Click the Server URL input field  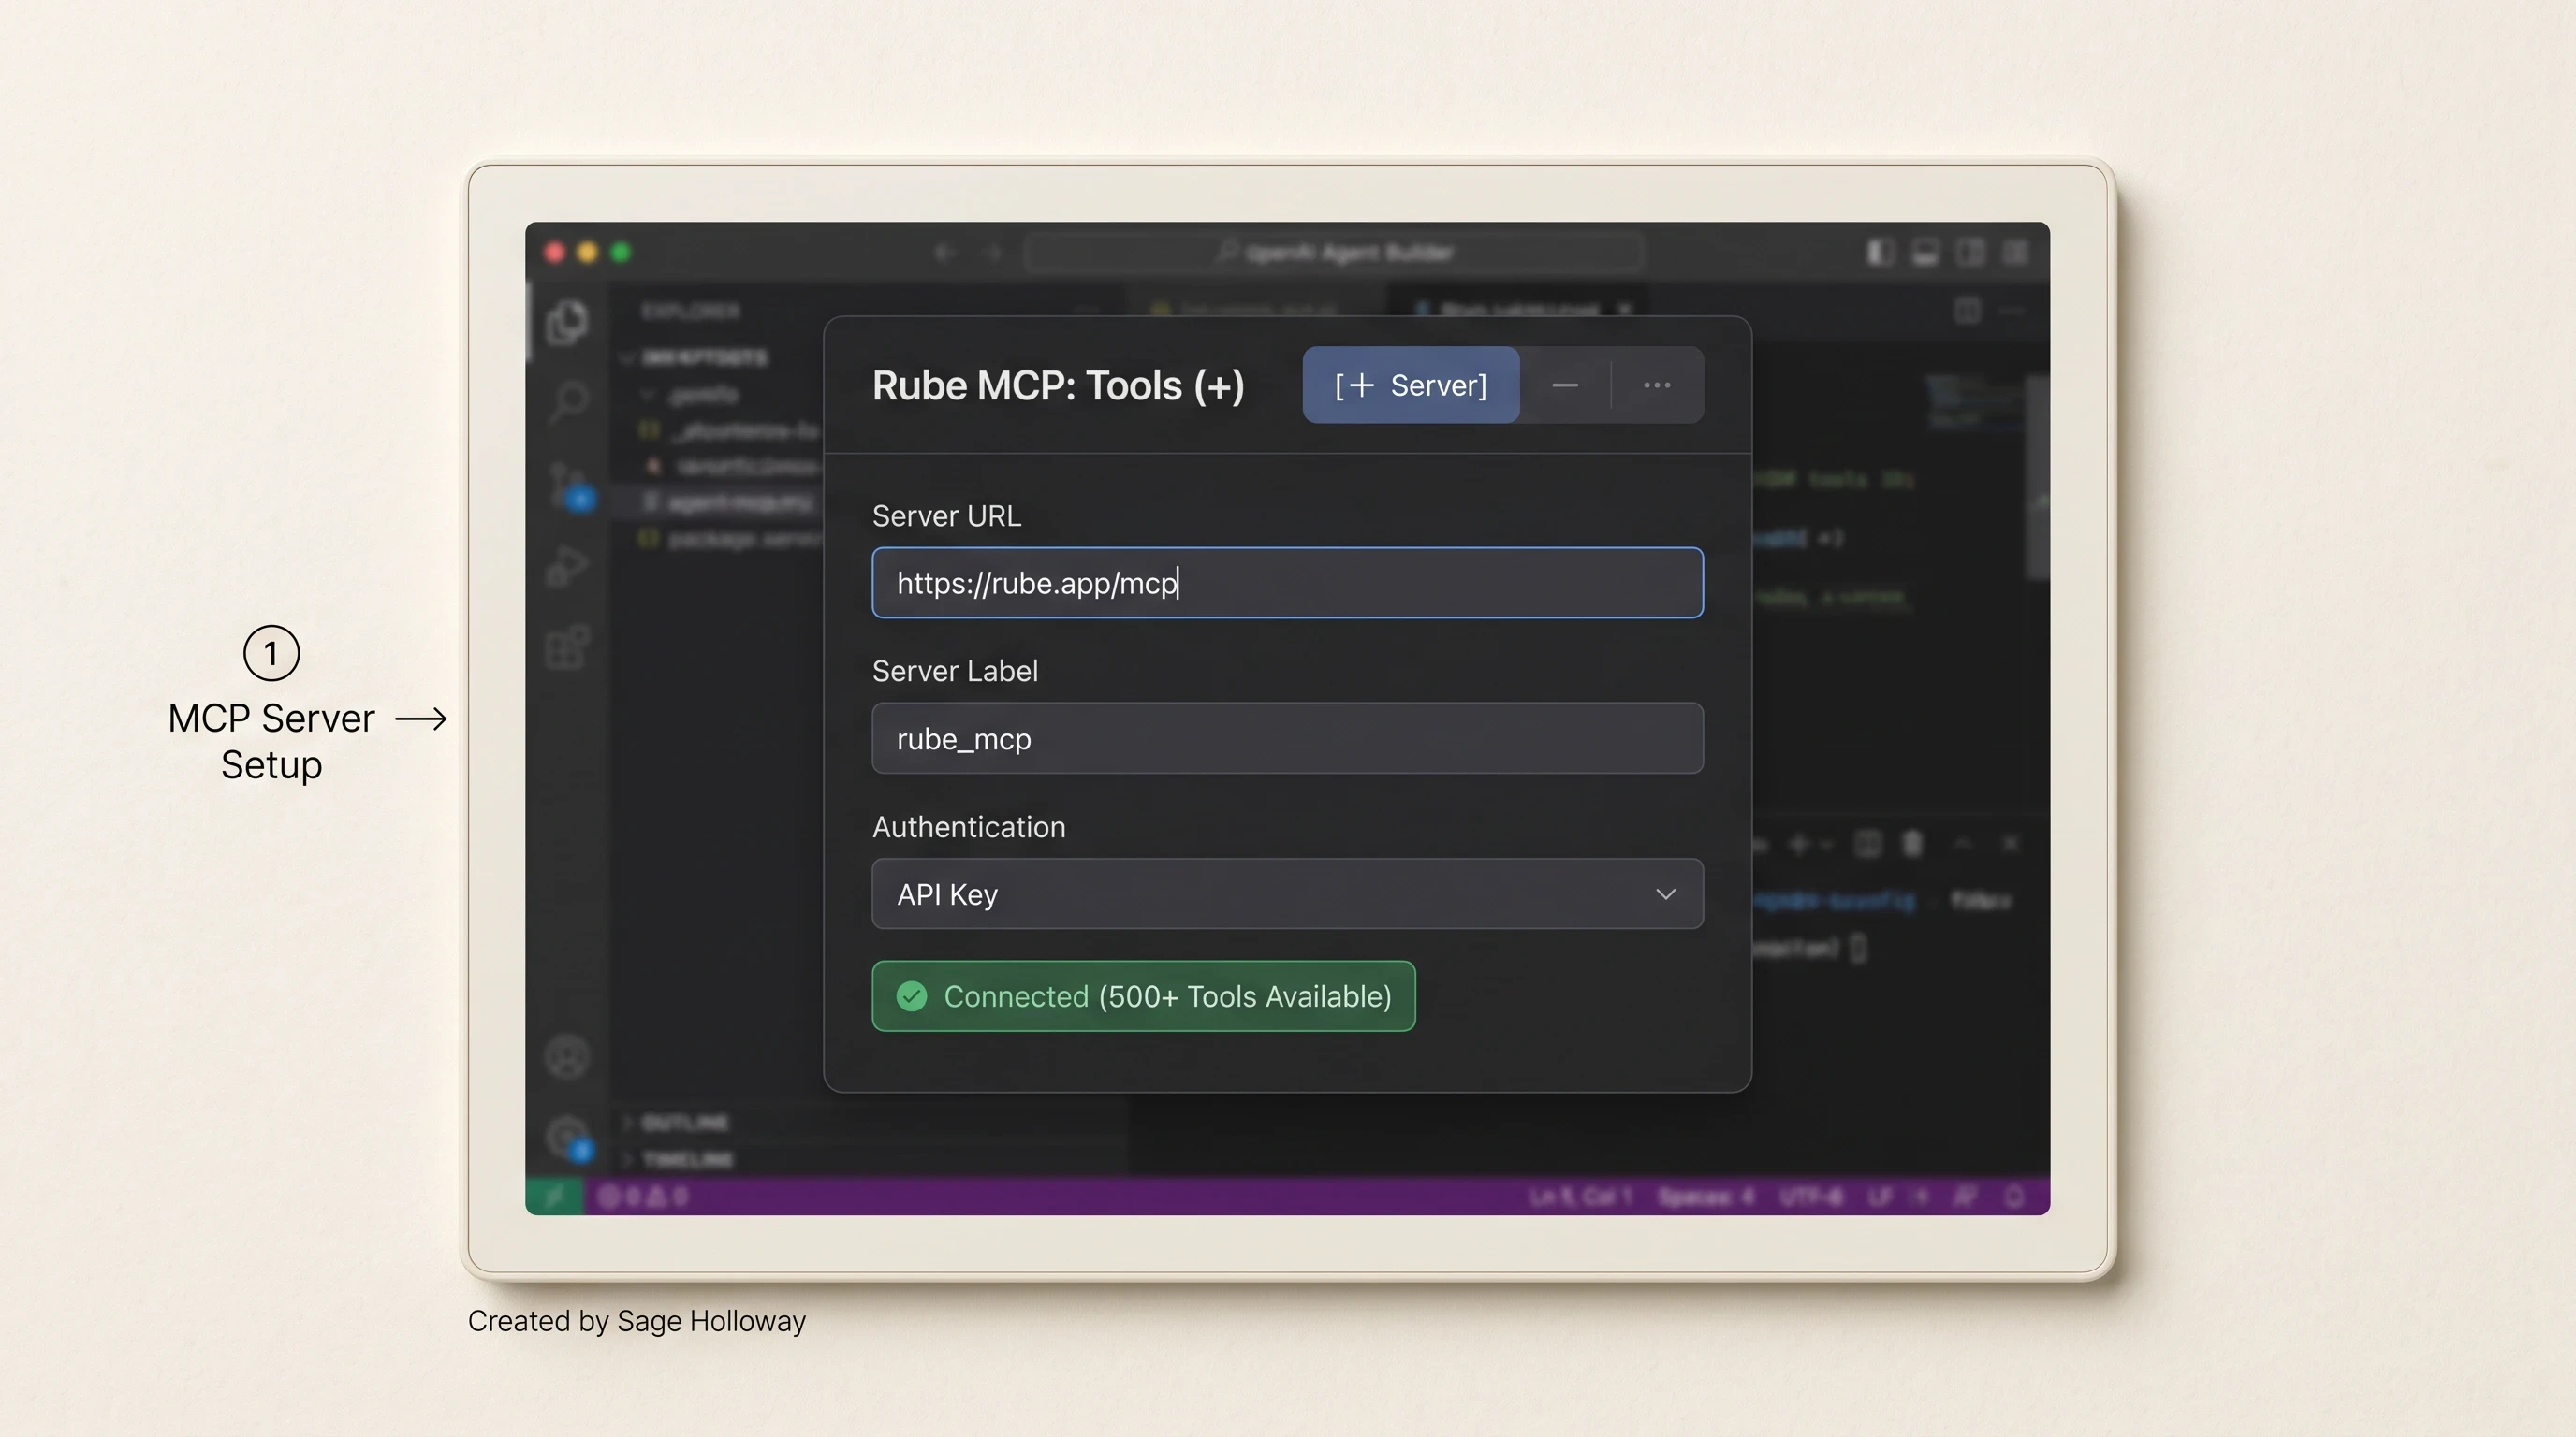pyautogui.click(x=1287, y=583)
